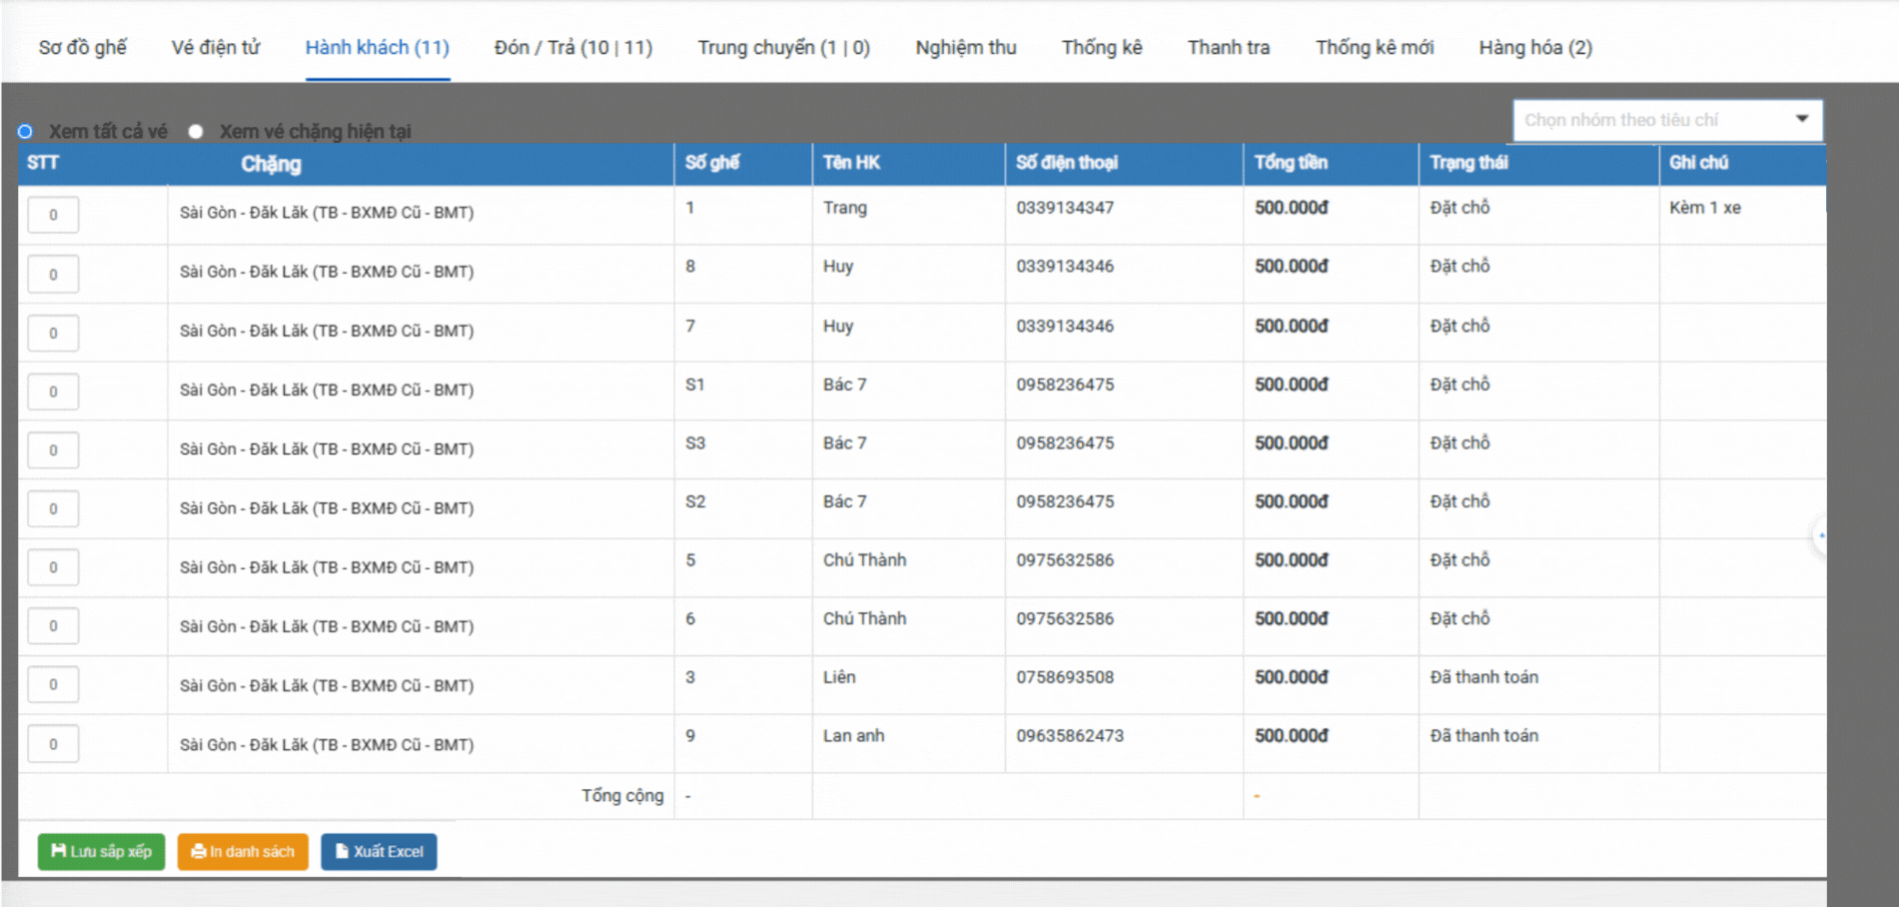
Task: Expand the side panel handle at right edge
Action: click(1820, 536)
